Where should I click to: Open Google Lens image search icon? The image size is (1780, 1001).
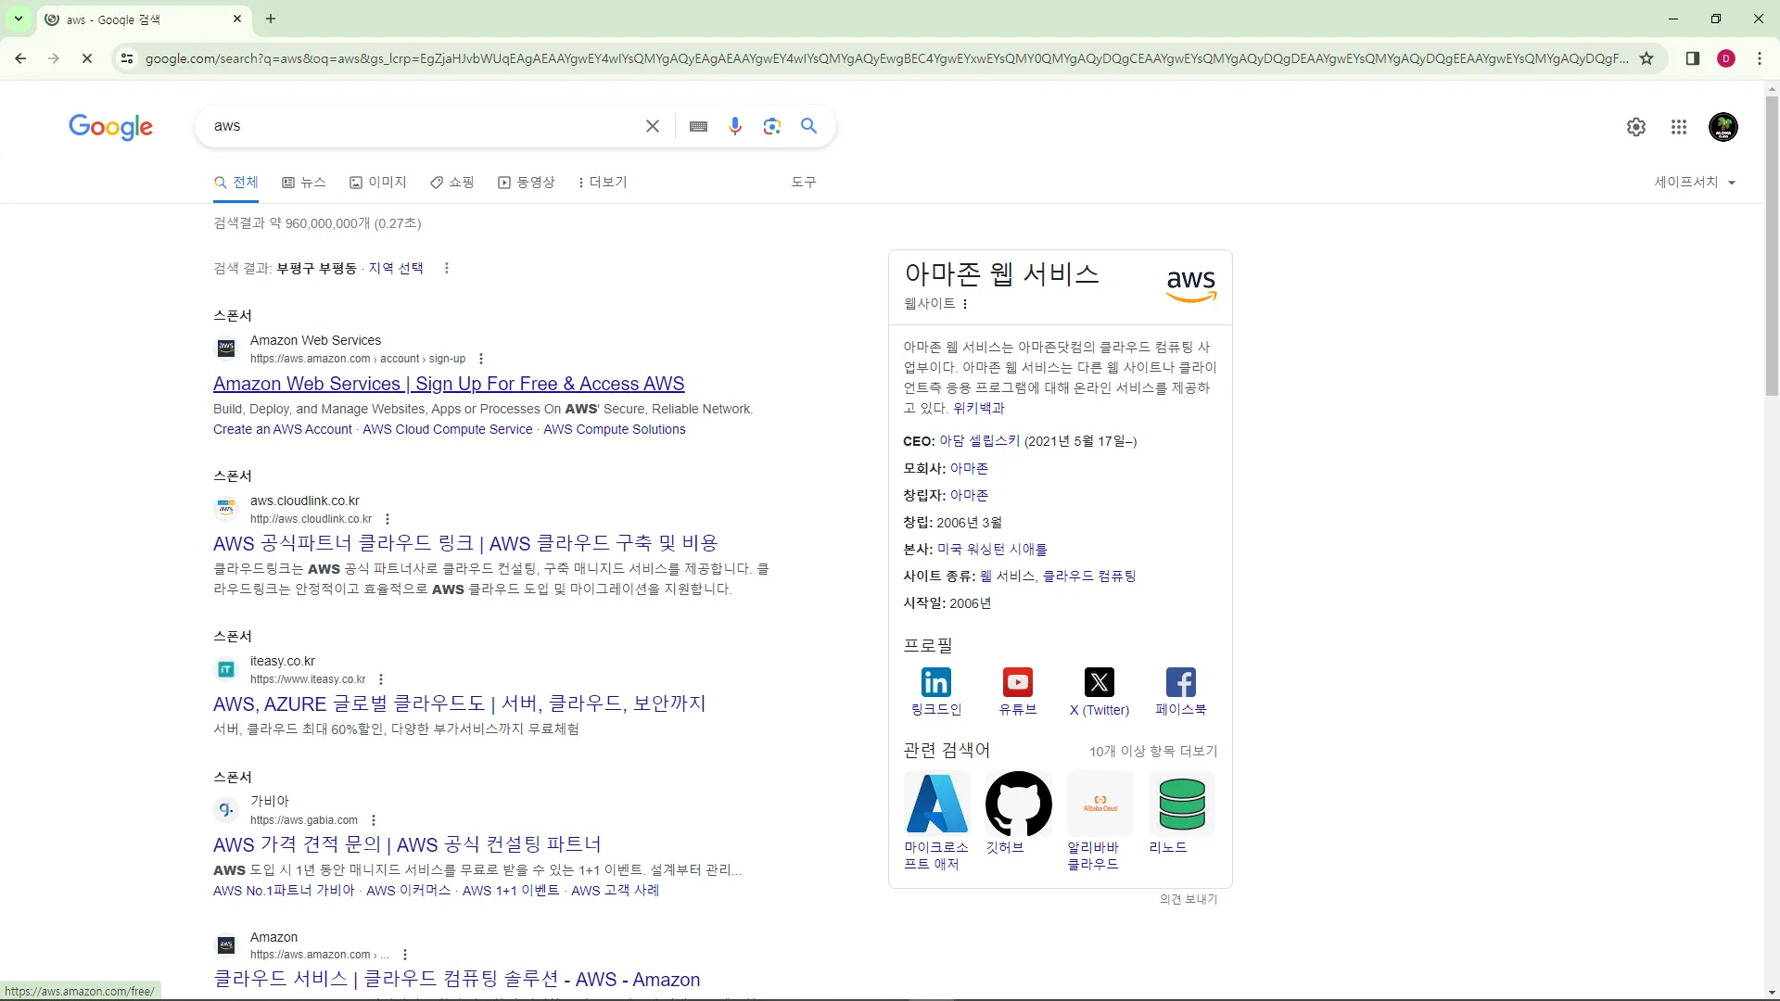pyautogui.click(x=771, y=126)
